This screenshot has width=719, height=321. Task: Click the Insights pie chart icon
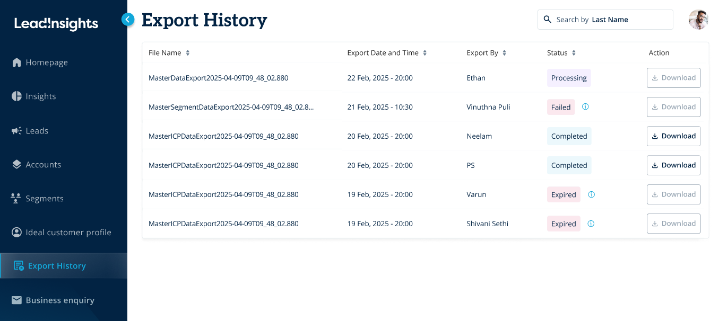[16, 96]
